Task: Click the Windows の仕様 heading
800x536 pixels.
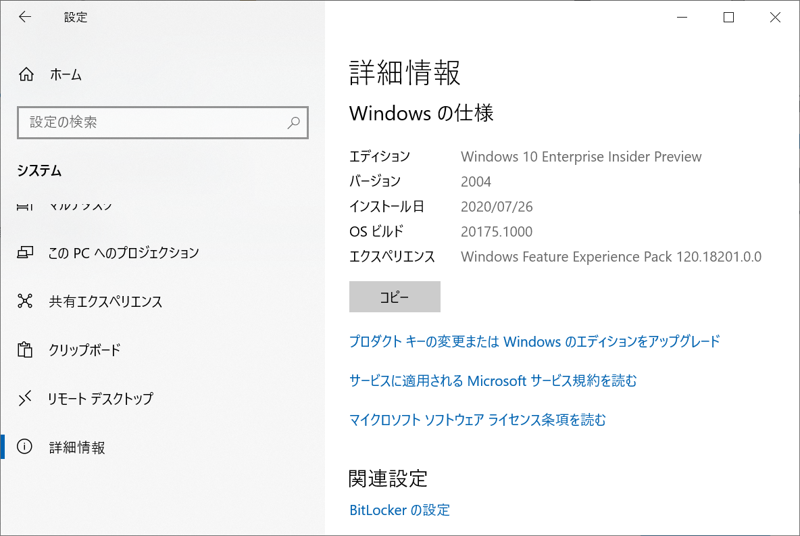Action: pos(422,113)
